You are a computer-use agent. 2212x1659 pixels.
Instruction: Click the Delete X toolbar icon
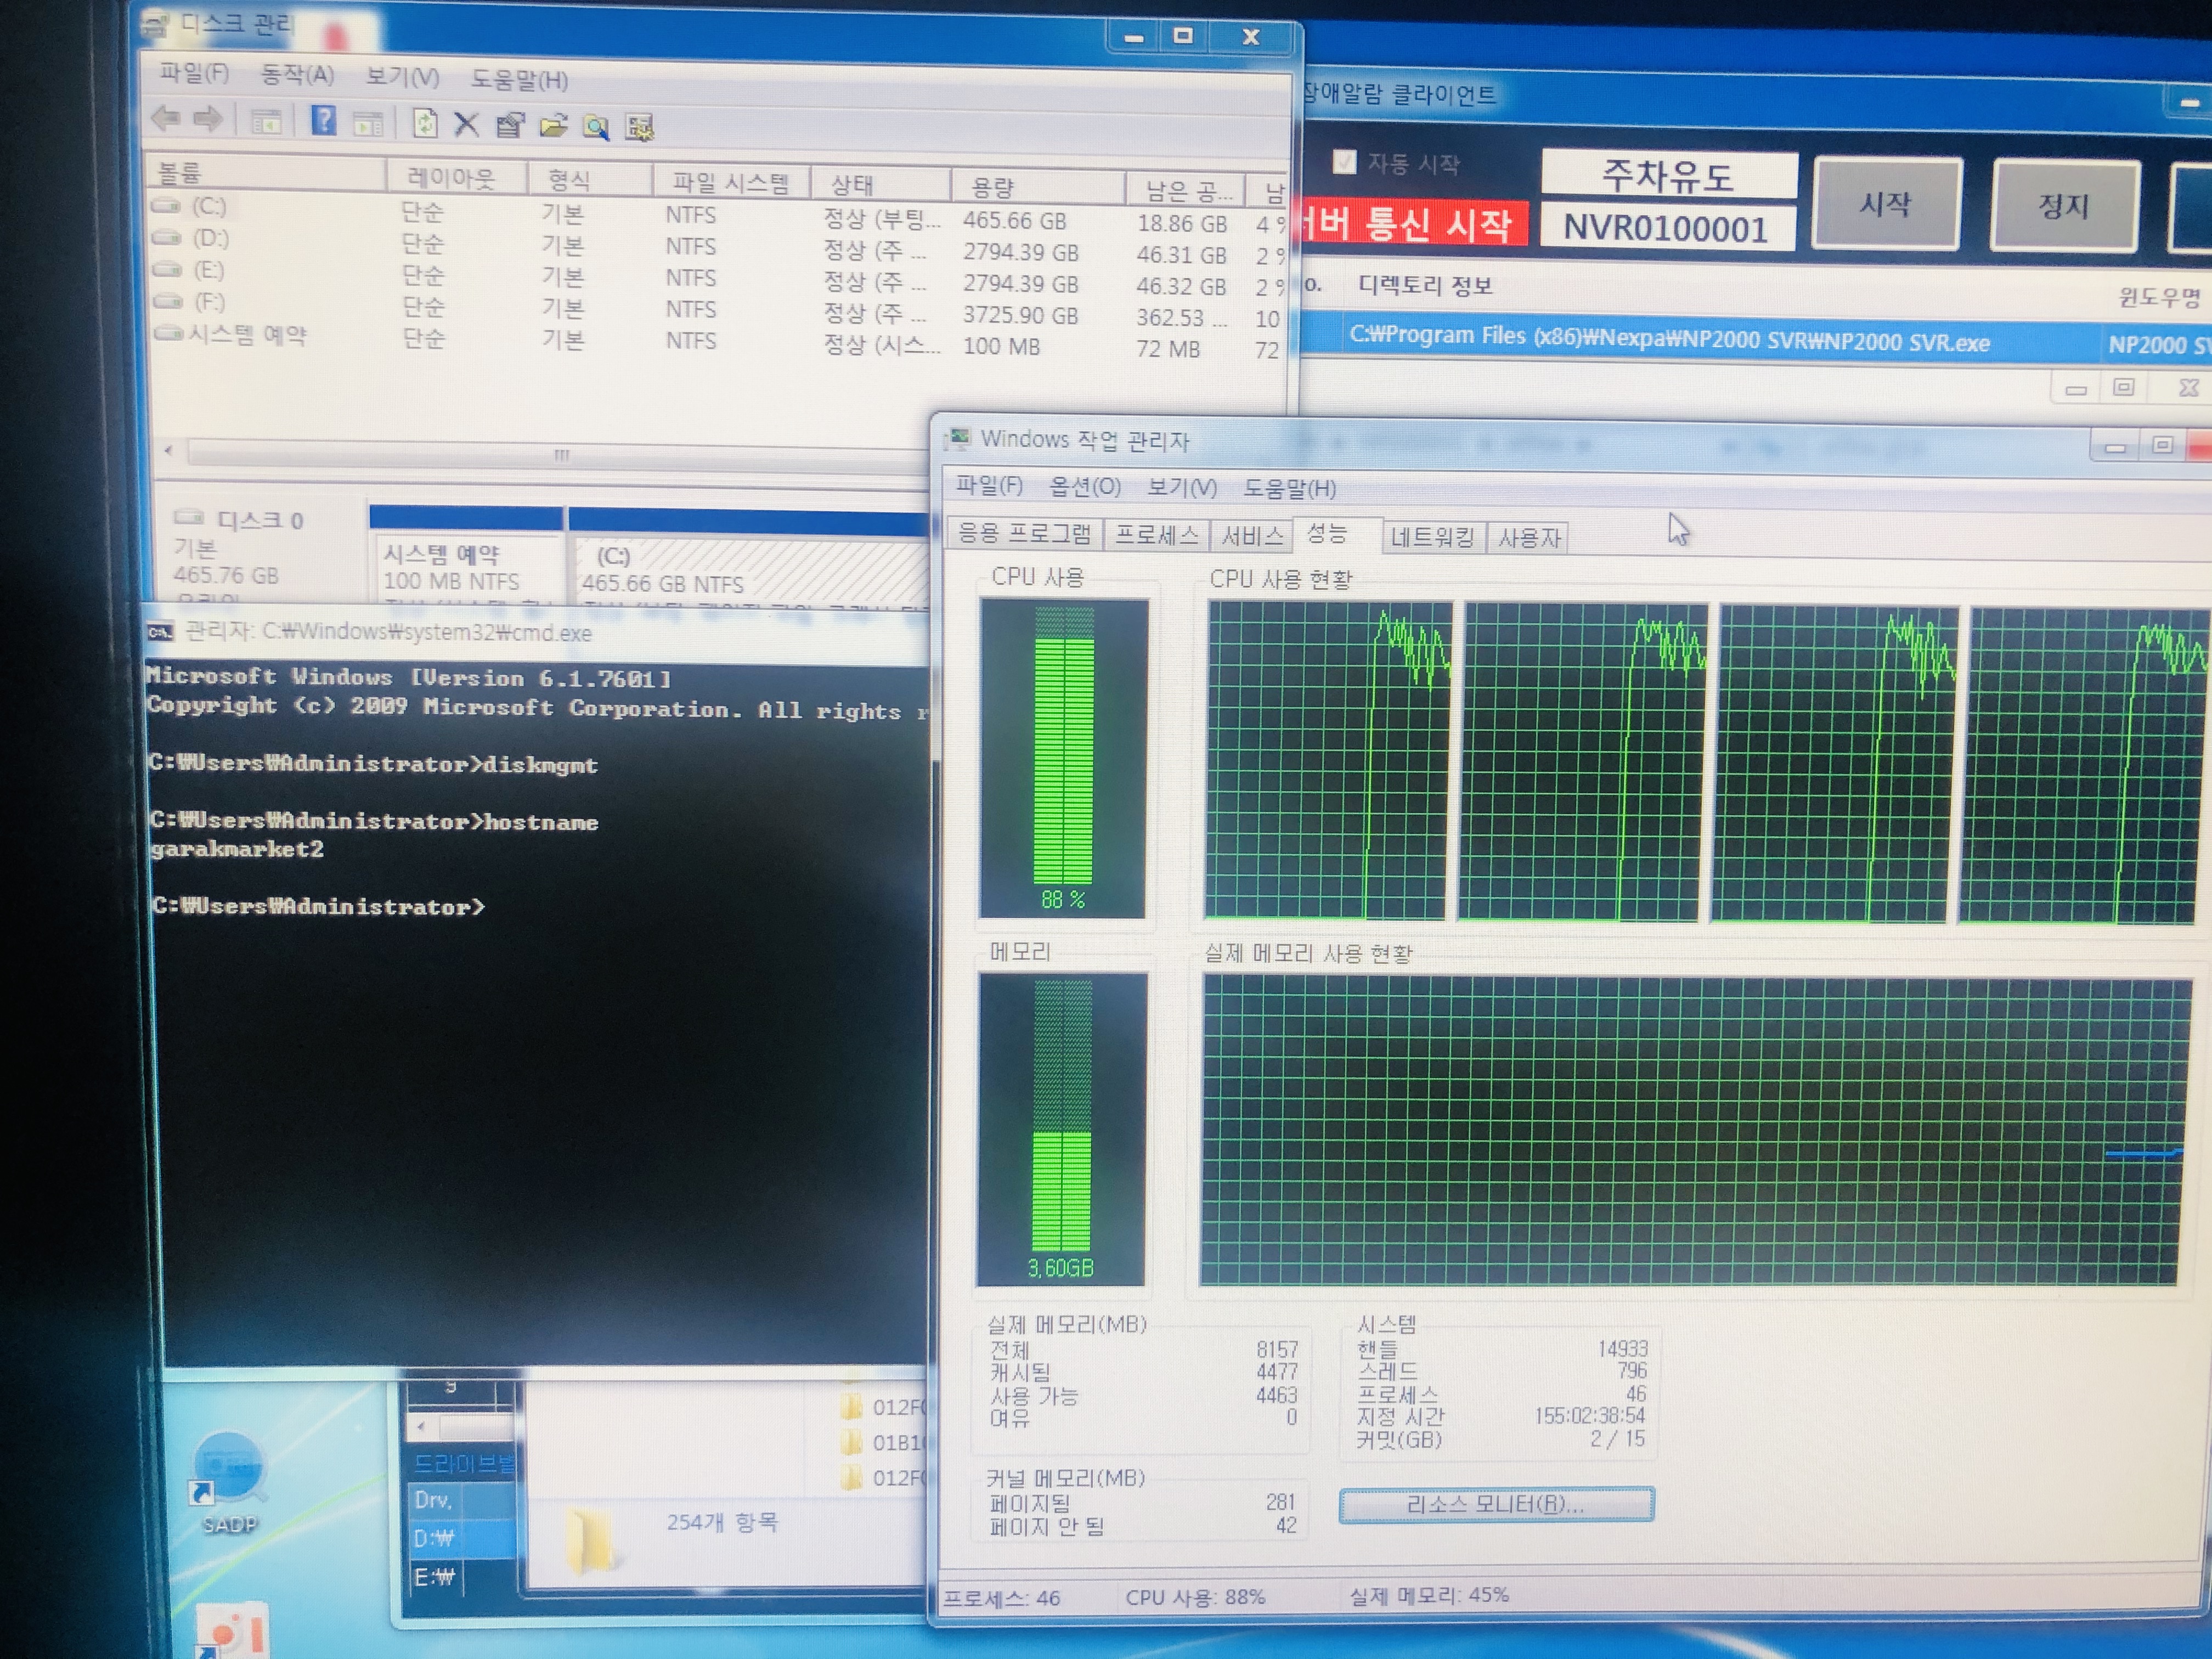pos(466,125)
